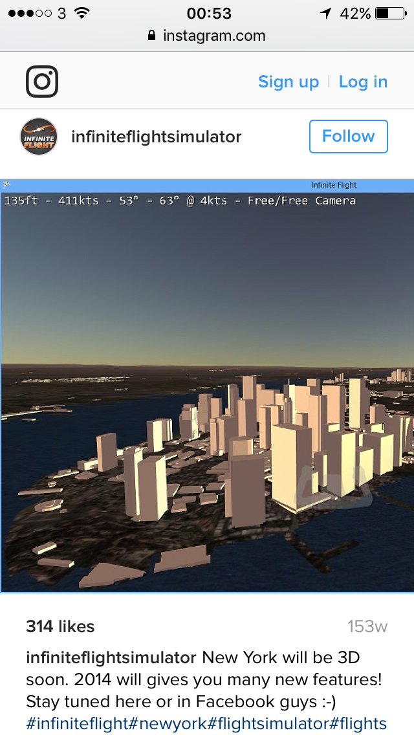Open the Instagram home logo icon
Screen dimensions: 414x735
click(x=42, y=82)
